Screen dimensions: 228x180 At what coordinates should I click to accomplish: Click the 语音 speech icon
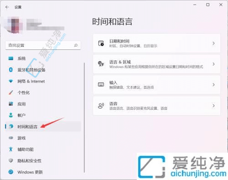click(x=101, y=105)
